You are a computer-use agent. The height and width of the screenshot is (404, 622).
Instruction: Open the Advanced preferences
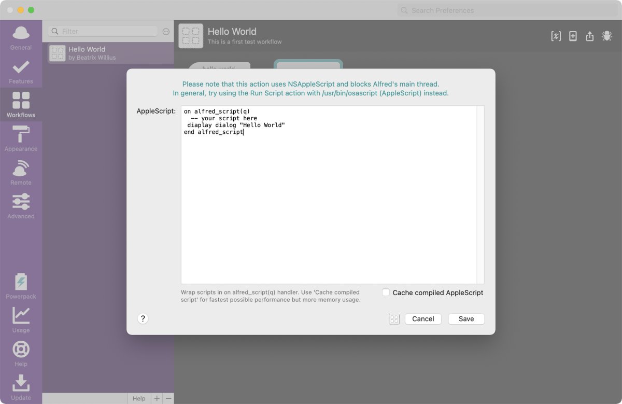[x=21, y=206]
